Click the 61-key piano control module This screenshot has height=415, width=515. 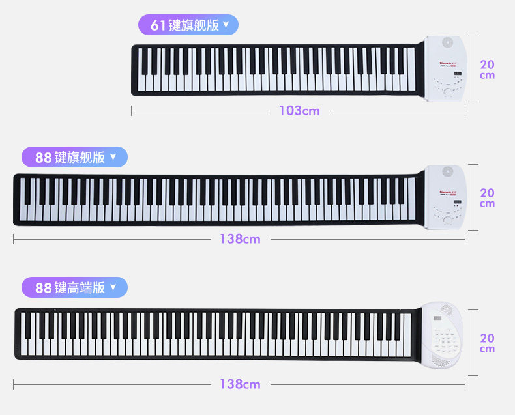pyautogui.click(x=445, y=68)
